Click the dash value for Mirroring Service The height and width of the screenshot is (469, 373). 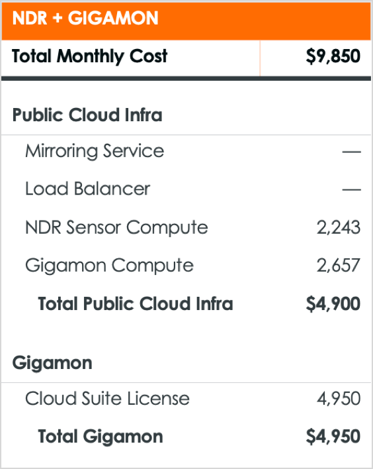click(351, 152)
